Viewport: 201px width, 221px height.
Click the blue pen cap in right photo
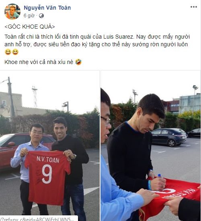(159, 176)
